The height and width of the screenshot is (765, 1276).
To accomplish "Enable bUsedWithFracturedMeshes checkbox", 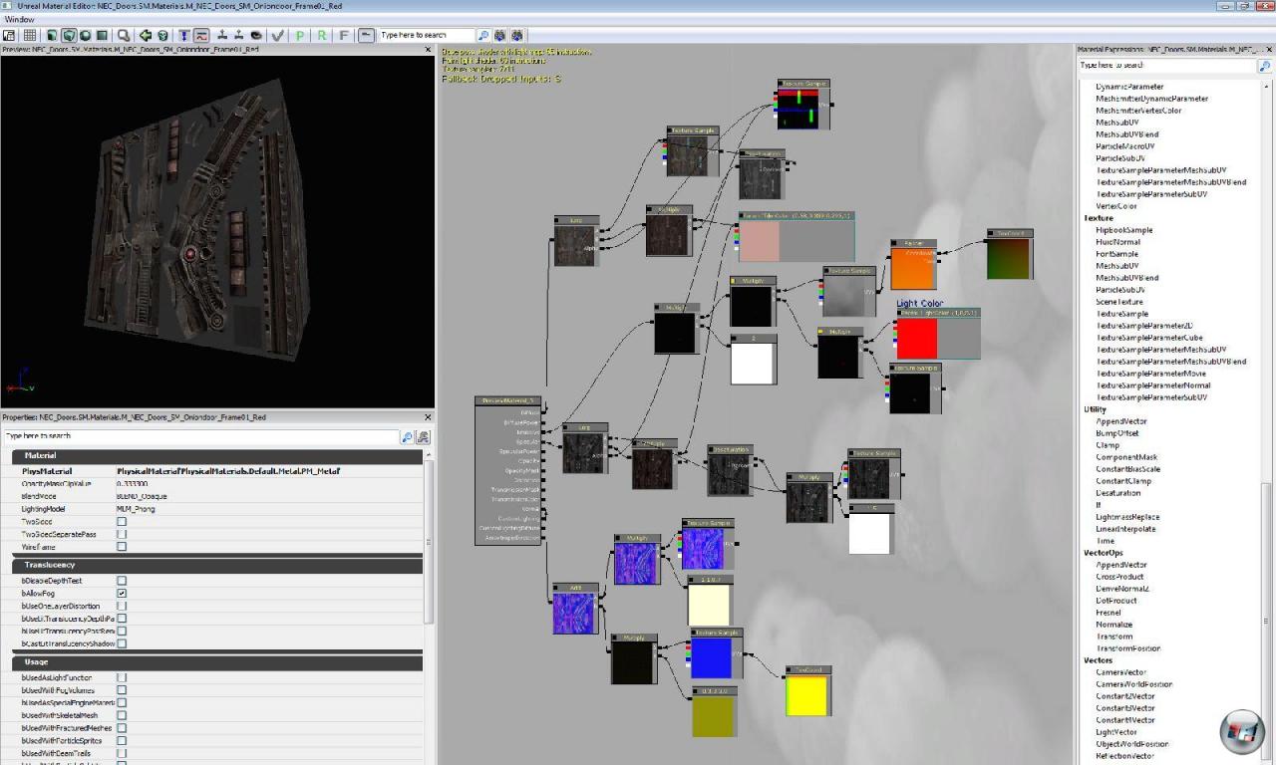I will coord(122,728).
